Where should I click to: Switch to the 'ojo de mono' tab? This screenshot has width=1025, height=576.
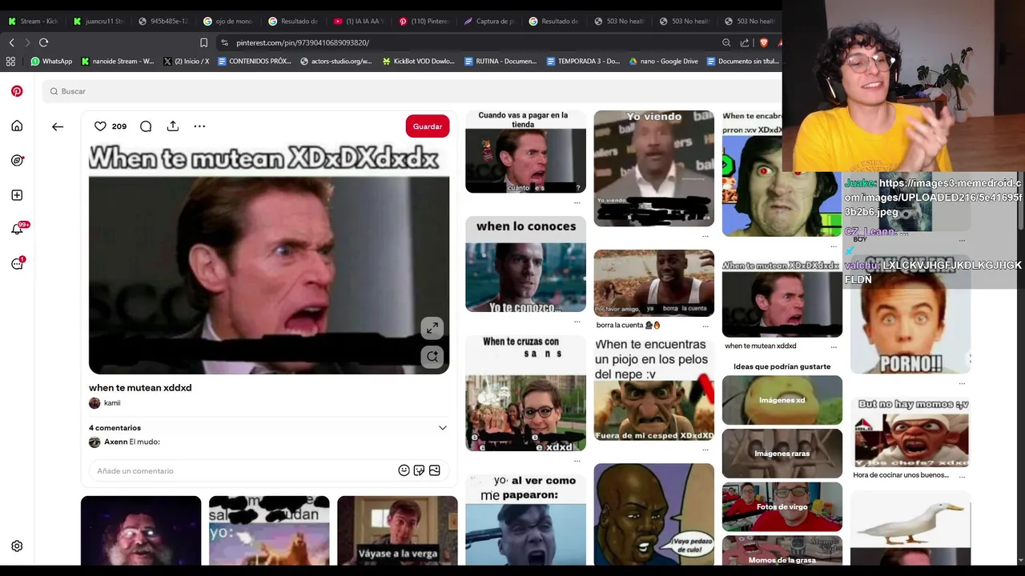[x=228, y=21]
